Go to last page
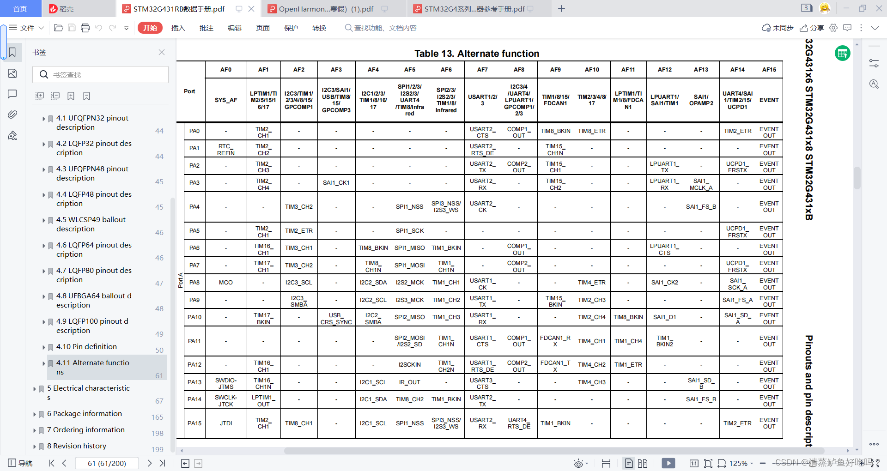The image size is (887, 471). [x=162, y=463]
